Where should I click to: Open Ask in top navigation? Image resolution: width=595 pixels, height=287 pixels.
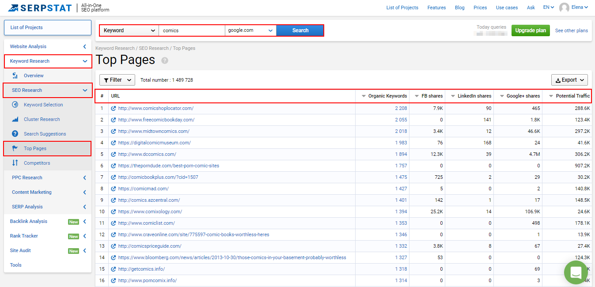click(531, 8)
